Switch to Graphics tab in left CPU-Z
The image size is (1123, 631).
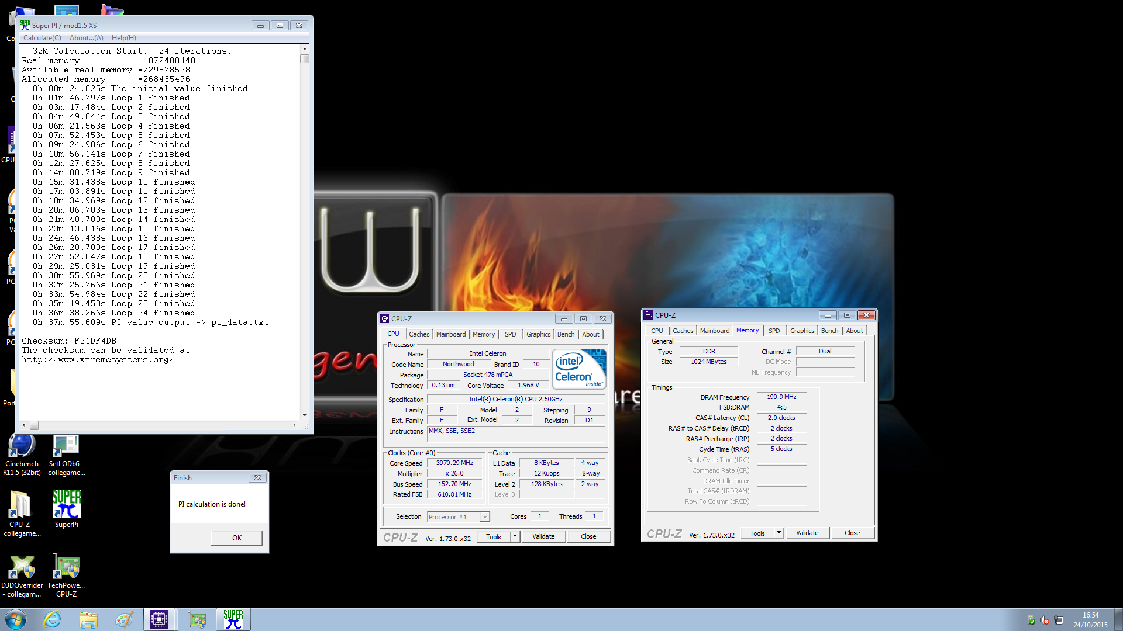pyautogui.click(x=538, y=334)
